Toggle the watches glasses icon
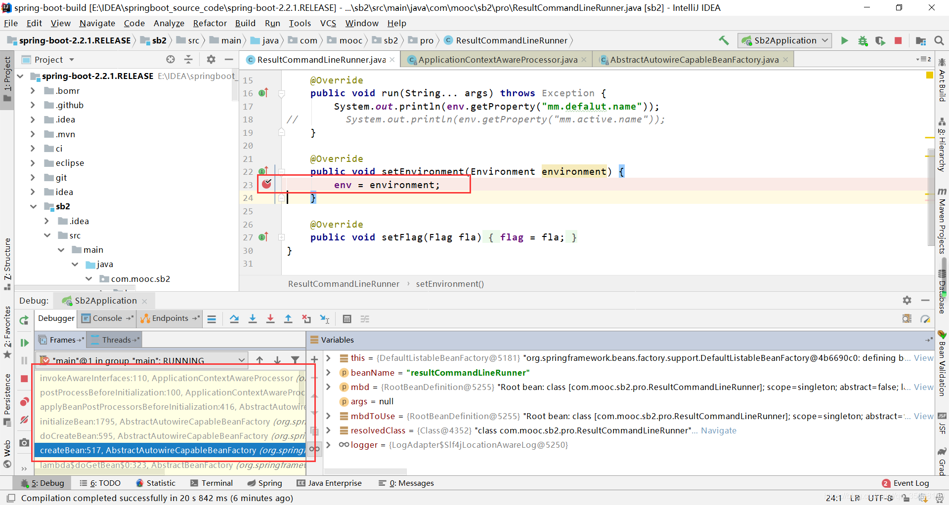Image resolution: width=949 pixels, height=505 pixels. click(x=314, y=449)
